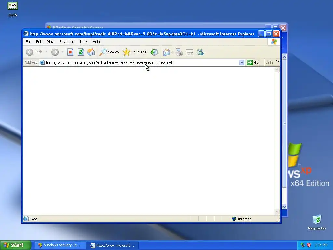Select the microsoft.com taskbar button
This screenshot has width=333, height=250.
[113, 245]
